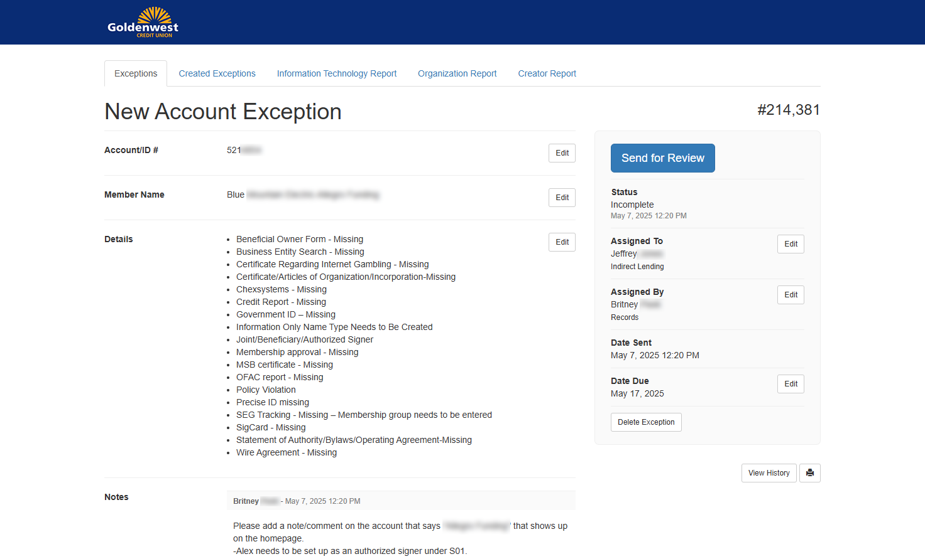Switch to the Created Exceptions tab
The width and height of the screenshot is (925, 559).
(217, 73)
